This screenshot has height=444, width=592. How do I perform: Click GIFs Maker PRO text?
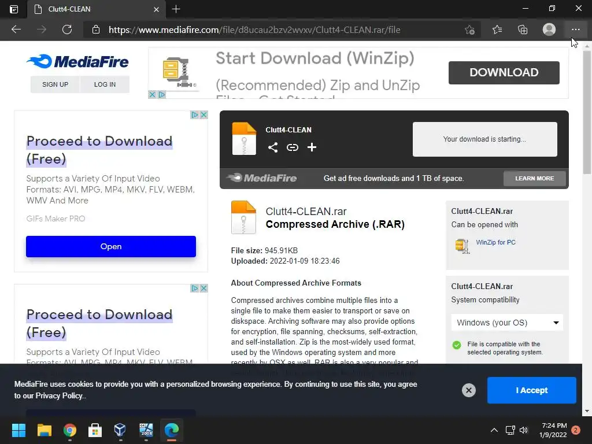pyautogui.click(x=55, y=219)
